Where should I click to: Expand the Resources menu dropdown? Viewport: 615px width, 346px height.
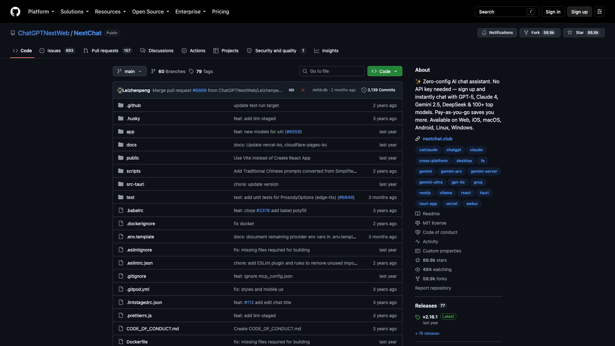click(111, 12)
